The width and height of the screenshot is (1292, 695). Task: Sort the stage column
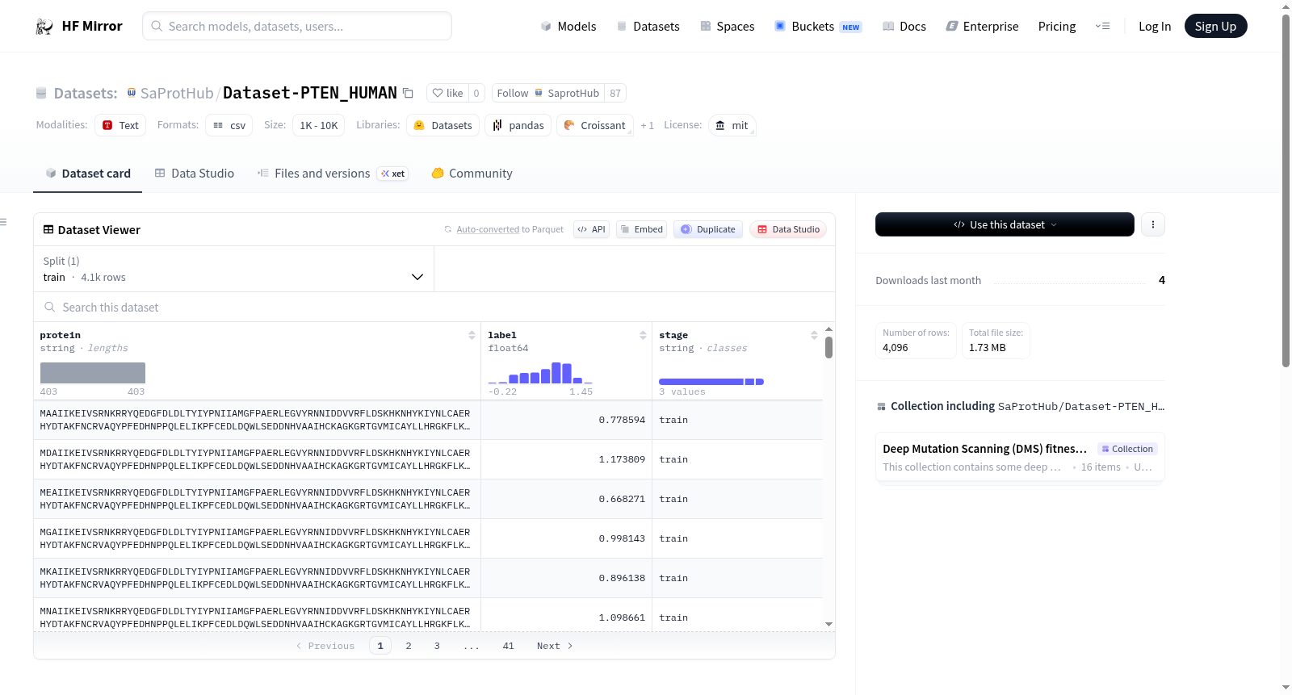[x=814, y=335]
